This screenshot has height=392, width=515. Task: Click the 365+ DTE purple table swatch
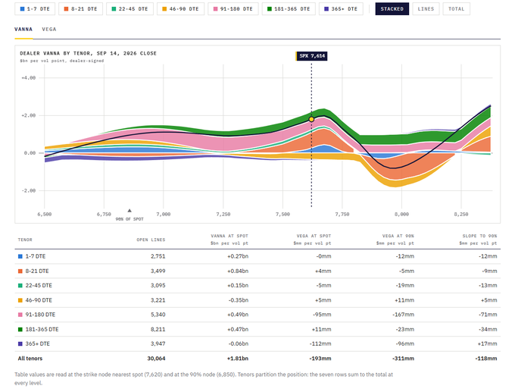click(x=20, y=343)
